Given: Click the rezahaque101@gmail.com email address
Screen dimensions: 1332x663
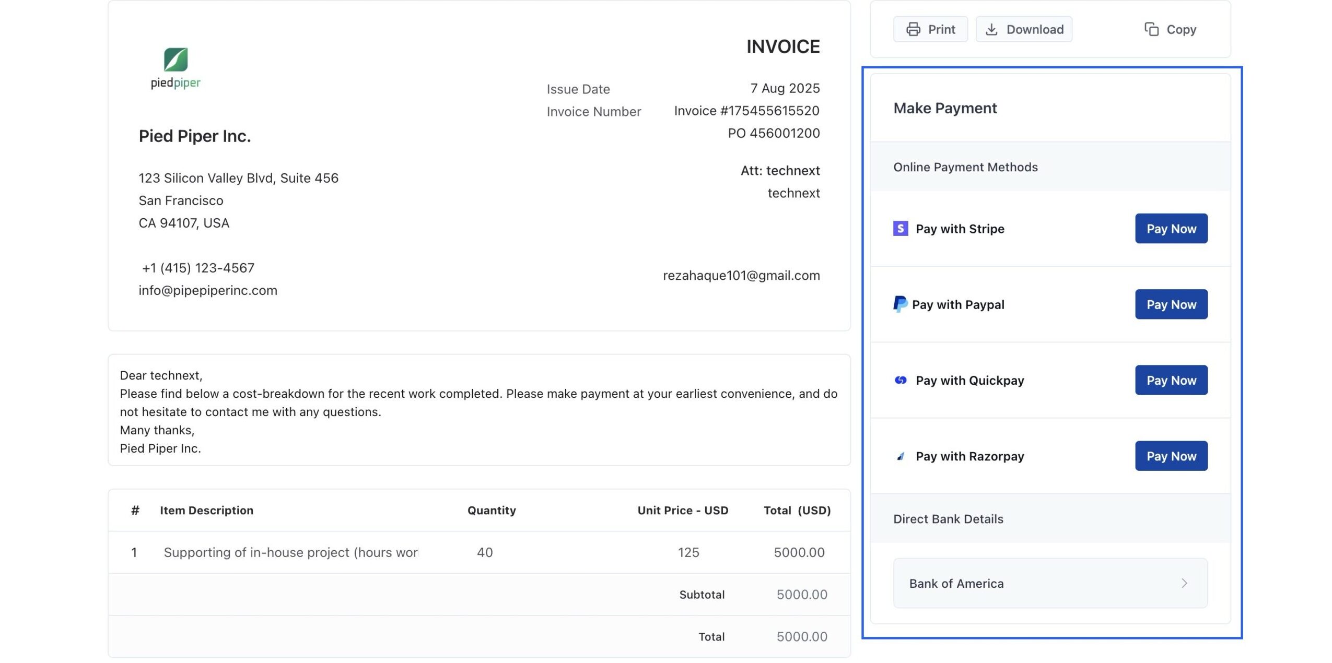Looking at the screenshot, I should tap(741, 276).
